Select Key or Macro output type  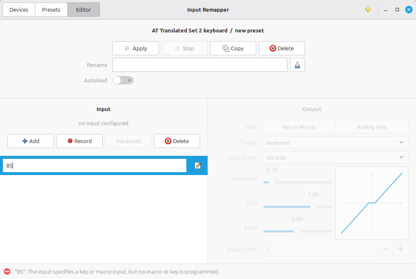(298, 127)
